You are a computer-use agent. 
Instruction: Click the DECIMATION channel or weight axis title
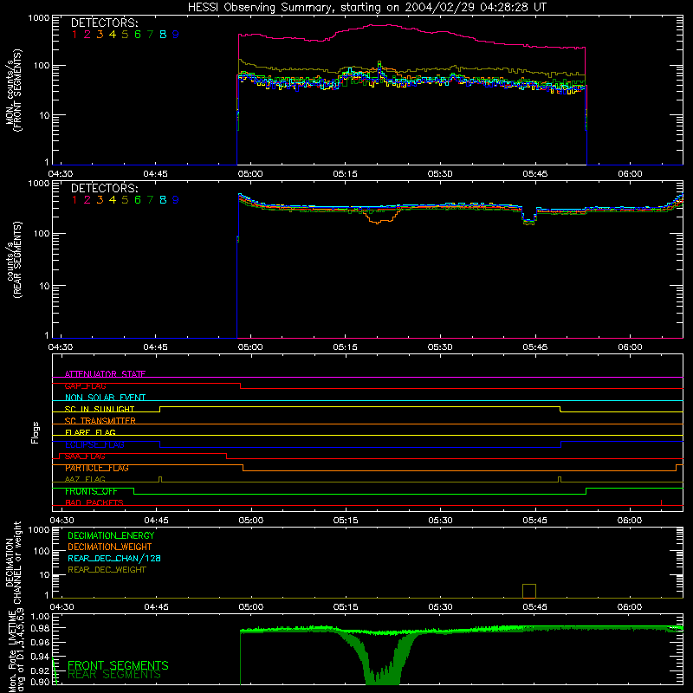(13, 562)
